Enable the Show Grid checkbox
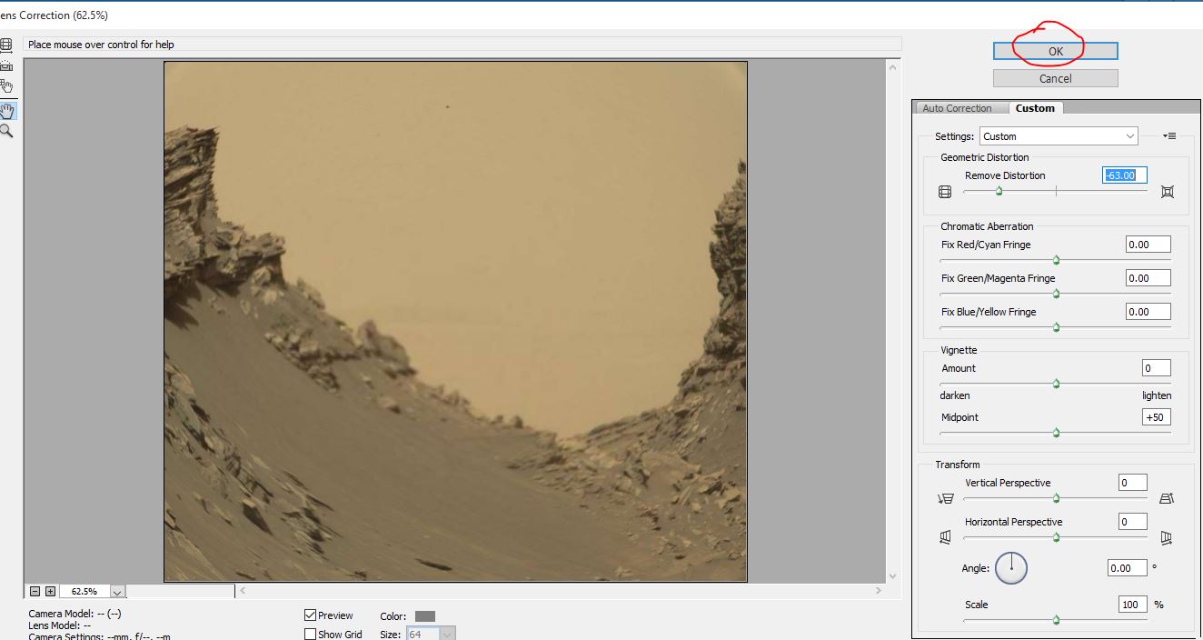The width and height of the screenshot is (1203, 640). 311,635
